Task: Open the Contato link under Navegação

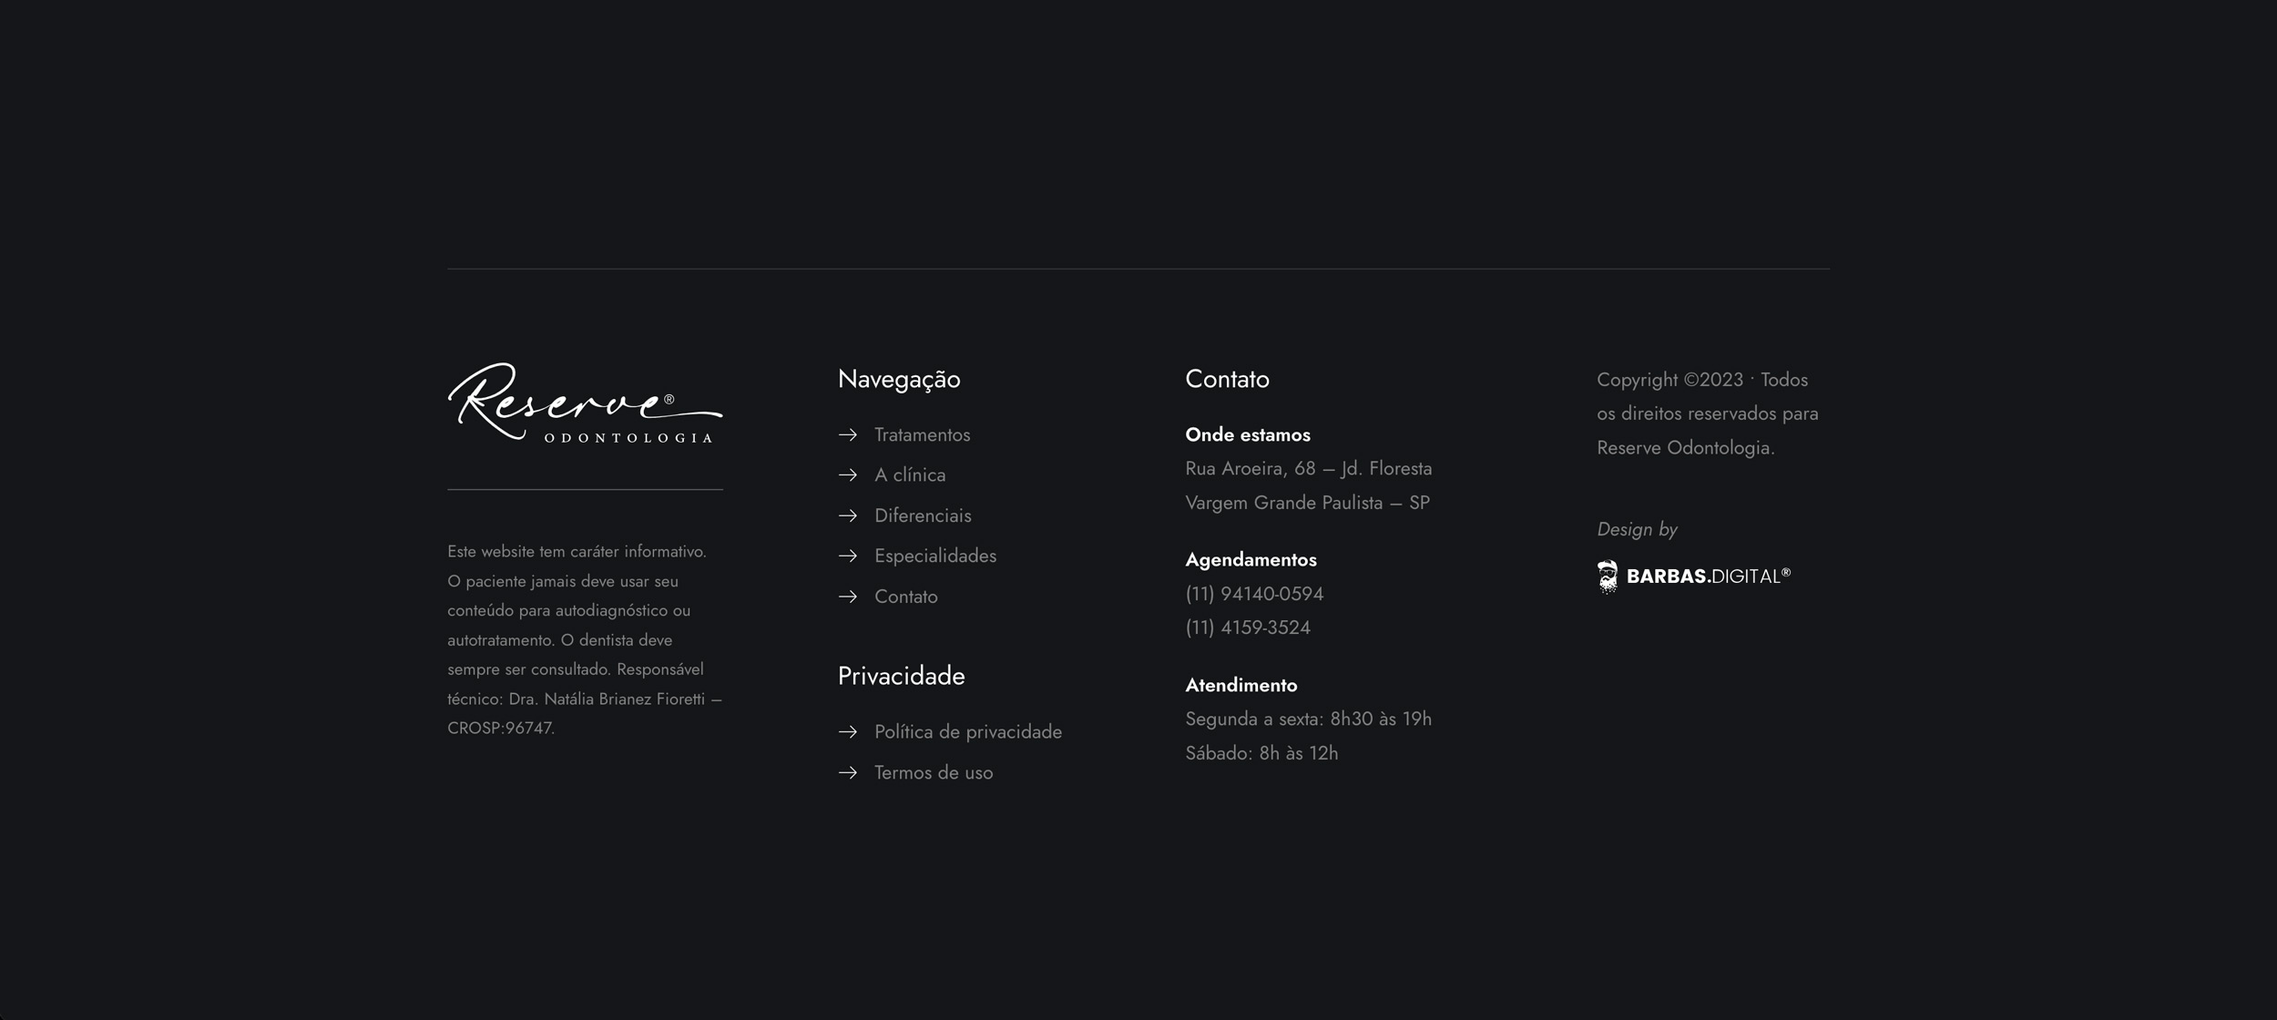Action: click(x=905, y=597)
